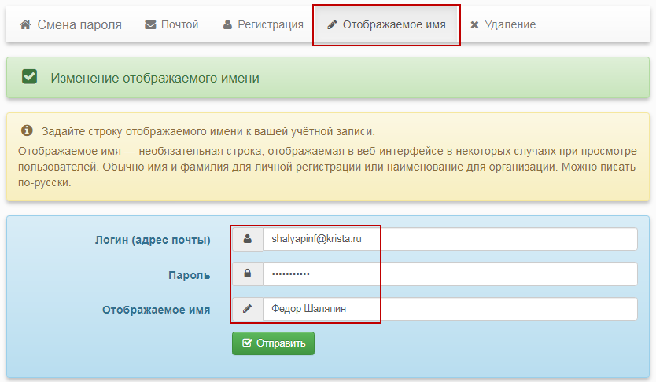Select the Отображаемое имя tab

(x=385, y=25)
